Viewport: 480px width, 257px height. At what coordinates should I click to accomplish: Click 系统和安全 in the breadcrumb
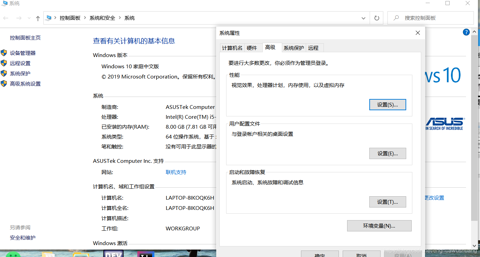coord(102,18)
